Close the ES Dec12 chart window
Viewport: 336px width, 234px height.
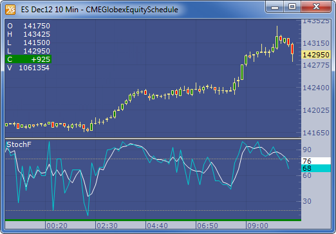(316, 7)
